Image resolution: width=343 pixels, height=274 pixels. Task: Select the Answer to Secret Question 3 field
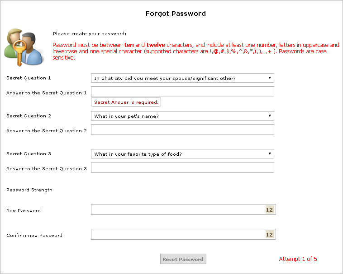coord(182,168)
